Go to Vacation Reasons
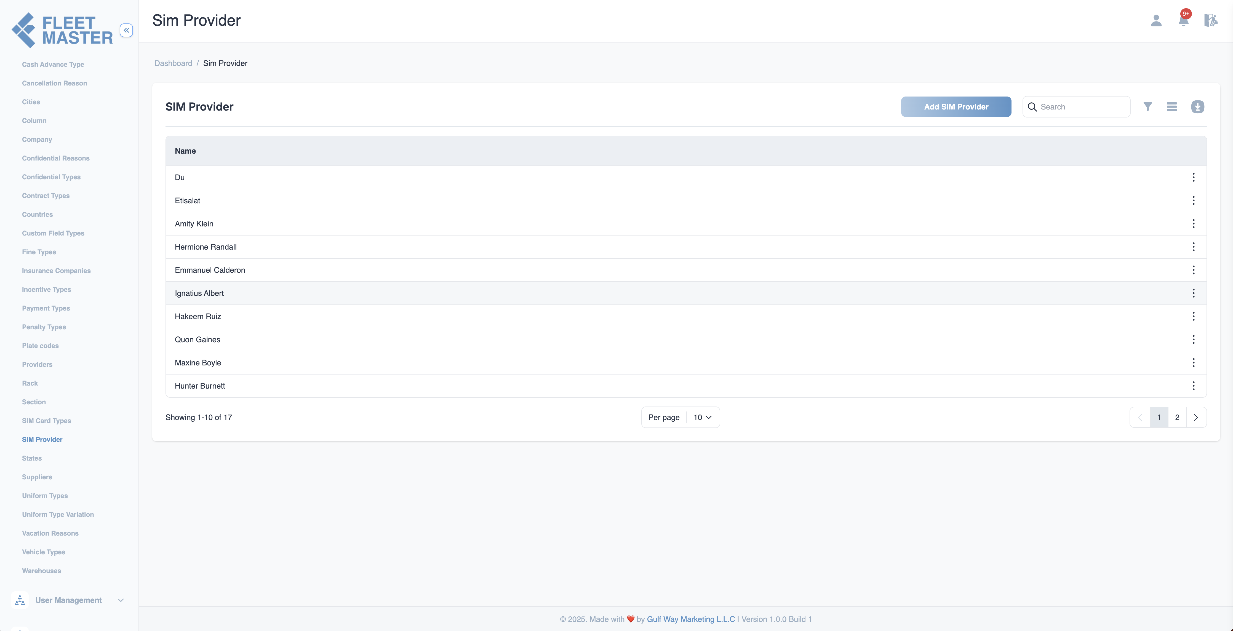 [x=50, y=533]
